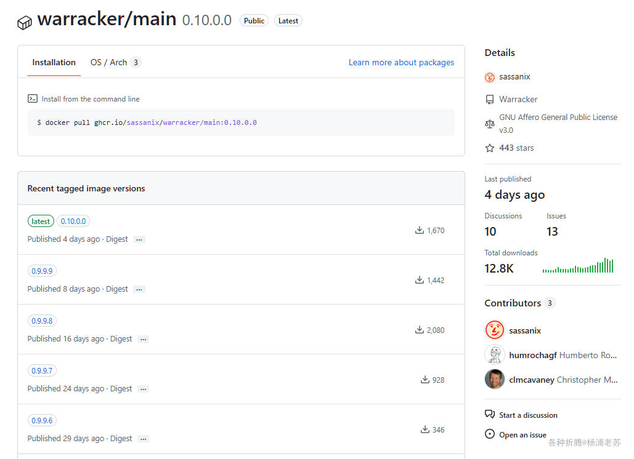The width and height of the screenshot is (634, 459).
Task: Open Learn more about packages link
Action: click(401, 63)
